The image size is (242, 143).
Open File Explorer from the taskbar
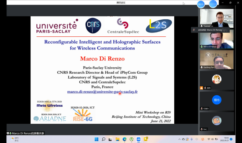(118, 139)
